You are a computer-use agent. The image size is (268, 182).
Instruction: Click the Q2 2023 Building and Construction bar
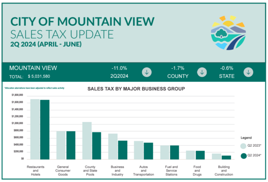[x=217, y=157]
